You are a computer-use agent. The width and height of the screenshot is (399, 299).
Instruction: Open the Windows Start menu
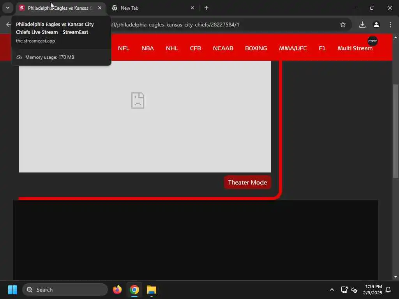pos(12,290)
